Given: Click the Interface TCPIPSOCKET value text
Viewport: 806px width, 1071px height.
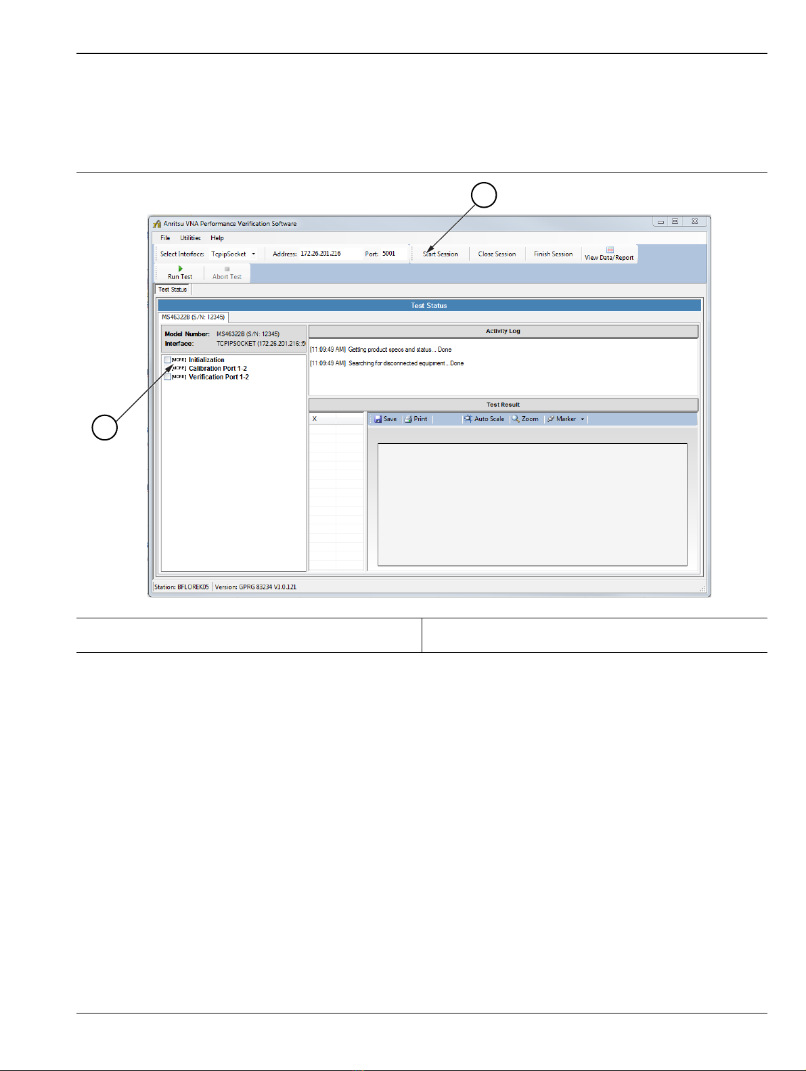Looking at the screenshot, I should click(261, 344).
